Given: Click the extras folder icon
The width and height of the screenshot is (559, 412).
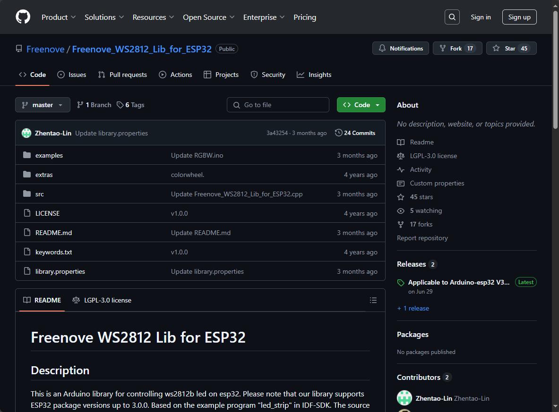Looking at the screenshot, I should tap(27, 175).
